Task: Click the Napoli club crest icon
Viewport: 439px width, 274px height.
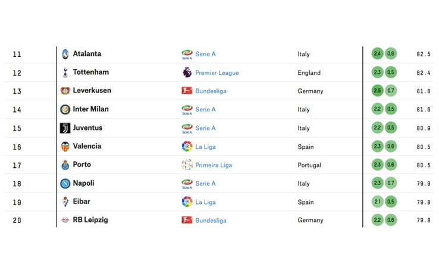Action: click(x=65, y=183)
